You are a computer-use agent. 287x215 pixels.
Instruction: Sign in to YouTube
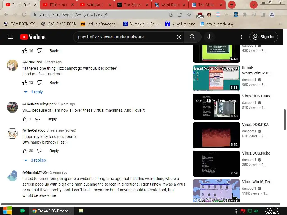click(x=263, y=37)
